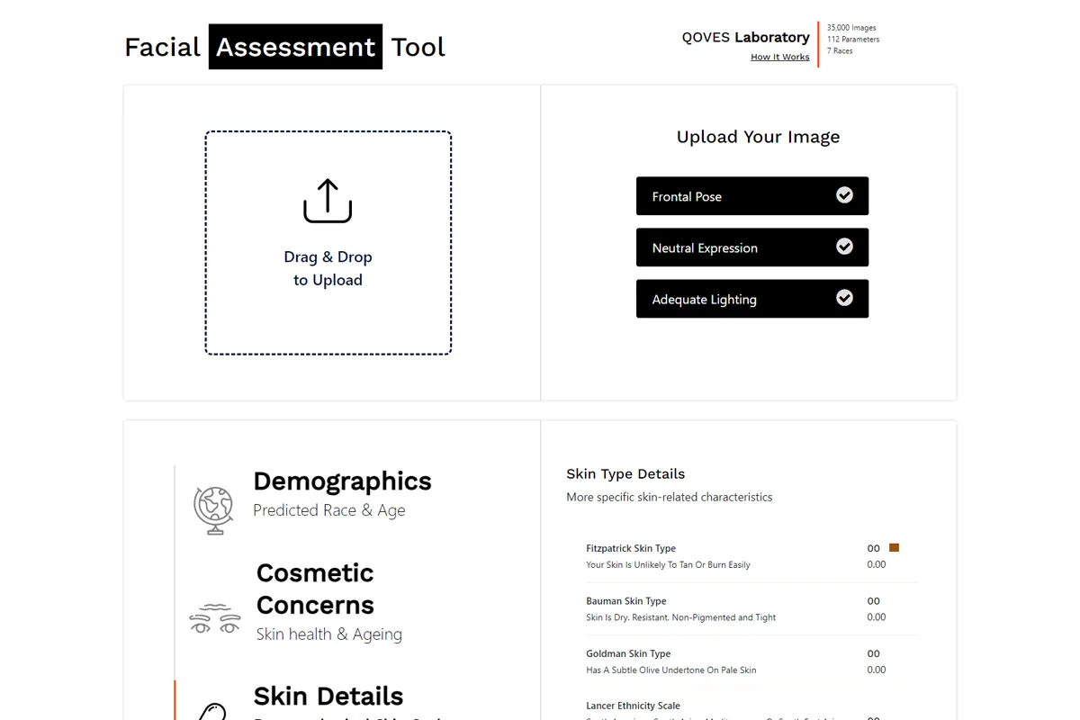The image size is (1080, 720).
Task: Open the How It Works link
Action: [779, 56]
